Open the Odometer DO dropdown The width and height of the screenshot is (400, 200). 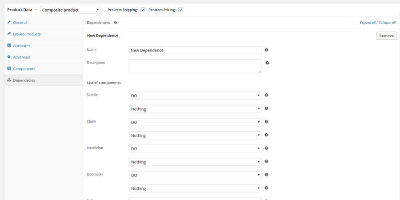coord(195,175)
